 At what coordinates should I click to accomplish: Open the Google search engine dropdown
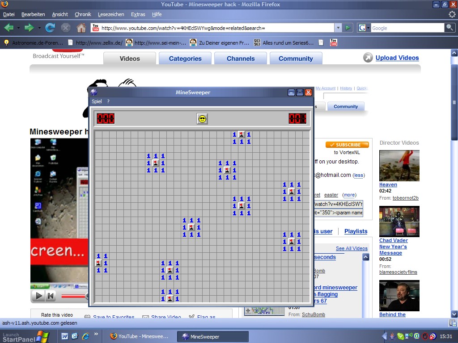pos(364,28)
